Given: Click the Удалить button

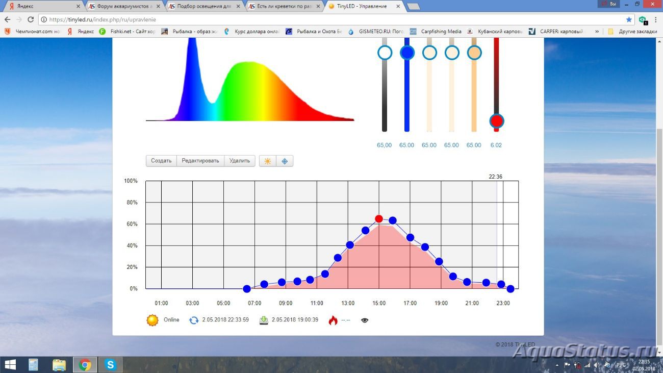Looking at the screenshot, I should 240,161.
